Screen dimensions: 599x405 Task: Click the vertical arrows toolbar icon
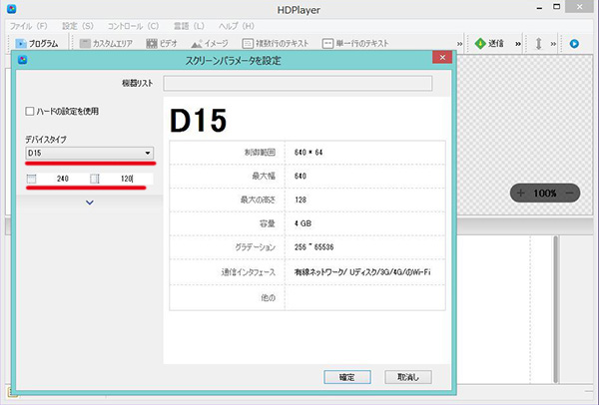click(539, 44)
